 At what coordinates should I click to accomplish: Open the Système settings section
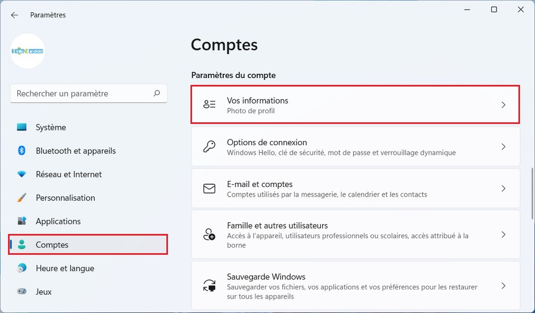coord(89,127)
